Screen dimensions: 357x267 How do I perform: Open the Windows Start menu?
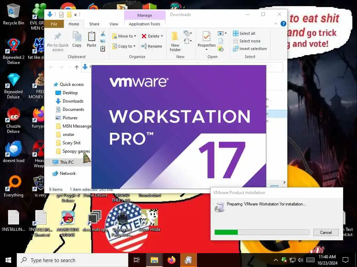point(8,260)
